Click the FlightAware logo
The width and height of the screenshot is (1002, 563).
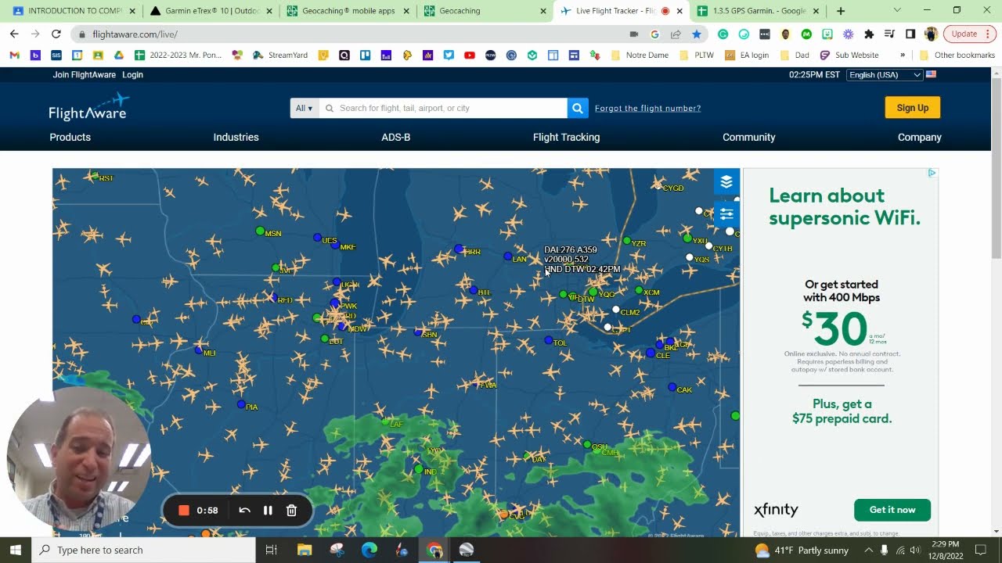[88, 107]
